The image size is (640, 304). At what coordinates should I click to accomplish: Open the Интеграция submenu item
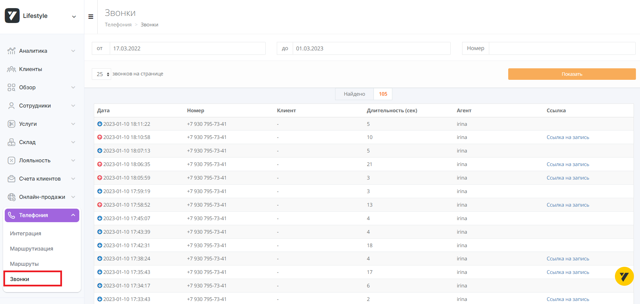26,234
